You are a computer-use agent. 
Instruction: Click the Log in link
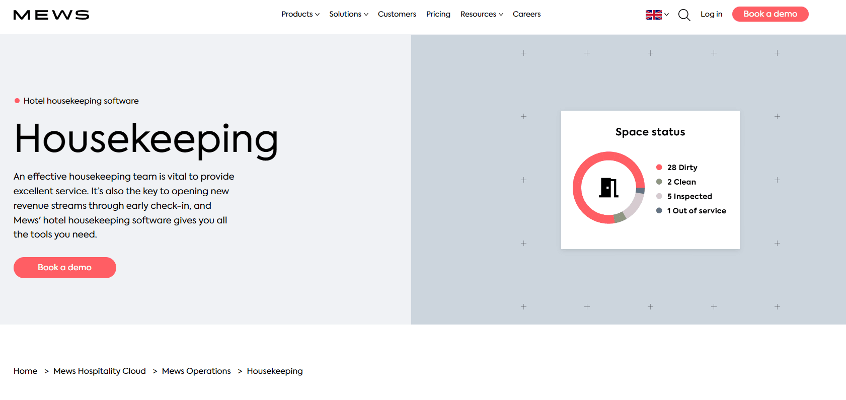[x=711, y=14]
